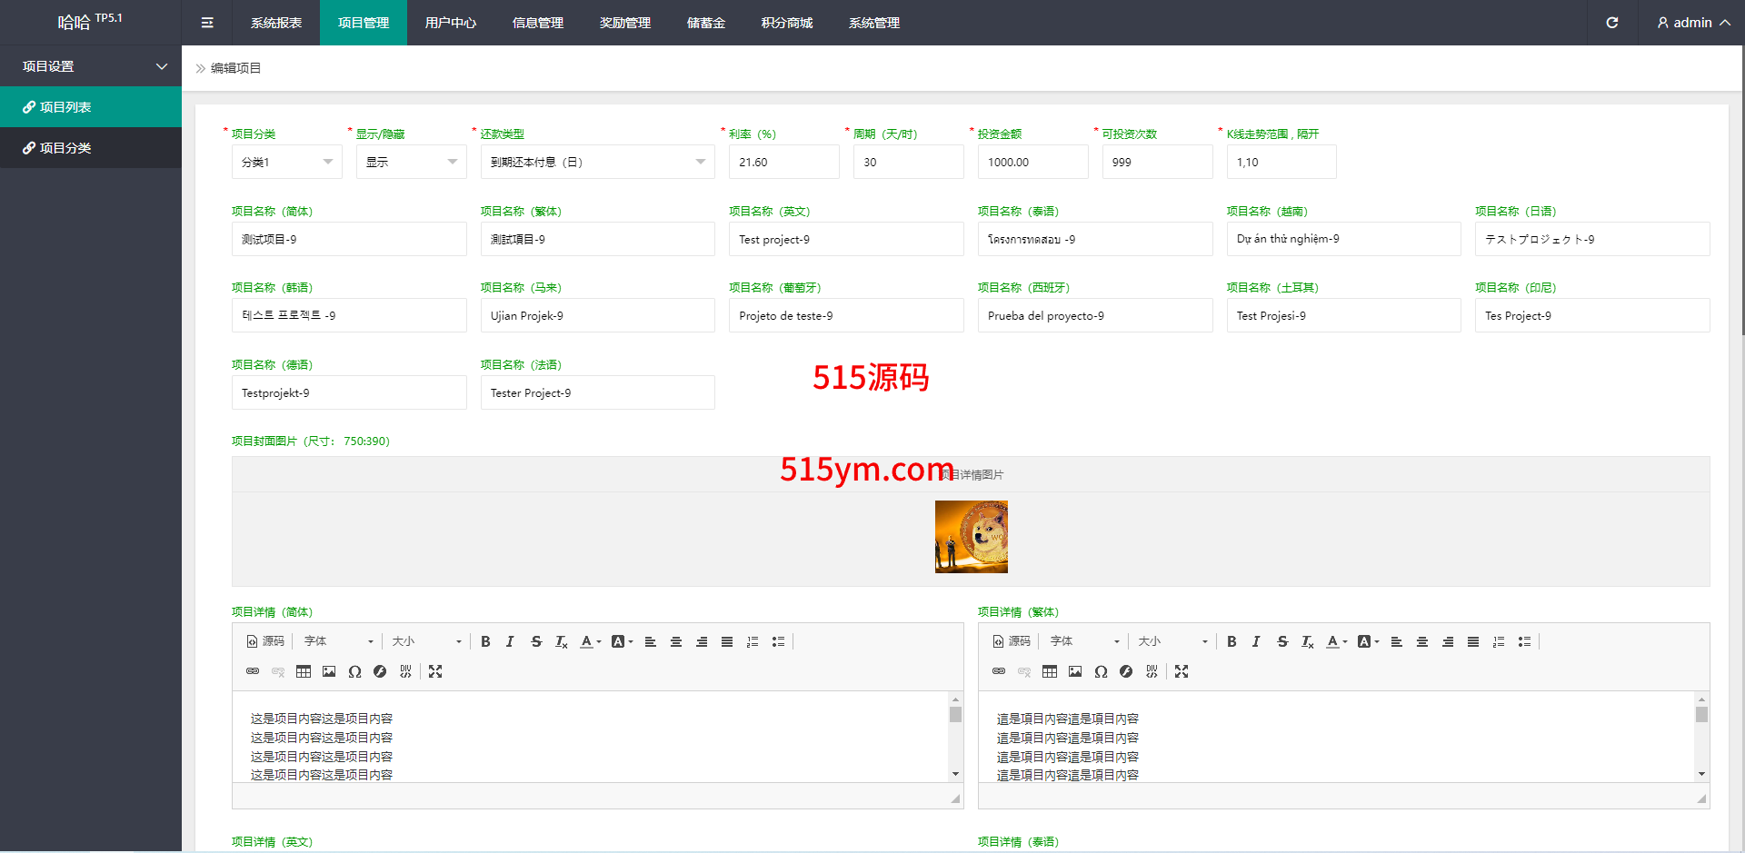Open the 用户中心 top menu
The width and height of the screenshot is (1745, 853).
click(x=450, y=23)
